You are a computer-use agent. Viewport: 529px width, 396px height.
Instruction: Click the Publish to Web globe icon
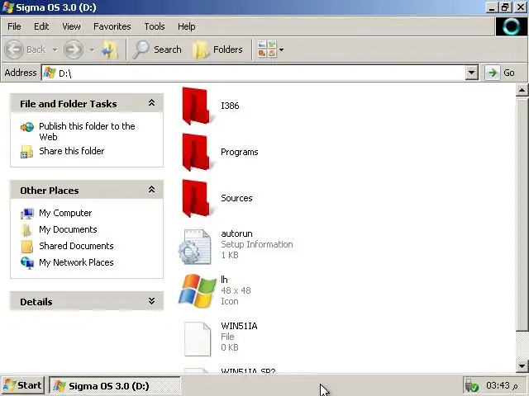coord(27,127)
